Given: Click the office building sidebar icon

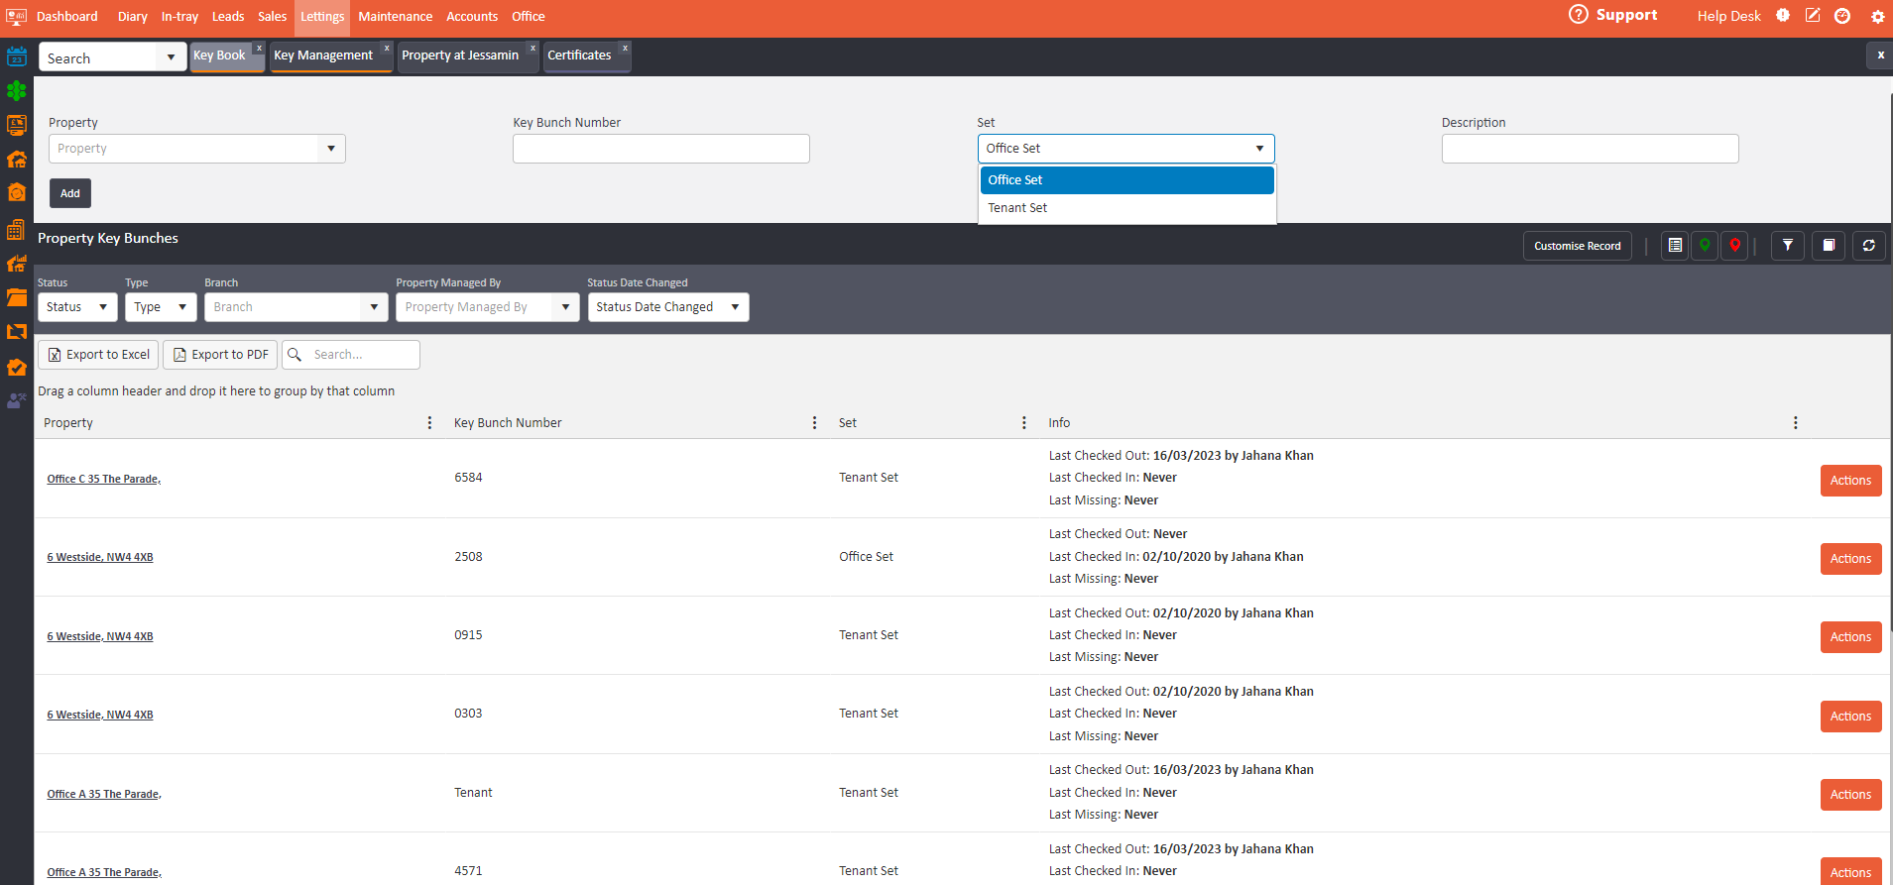Looking at the screenshot, I should tap(17, 230).
